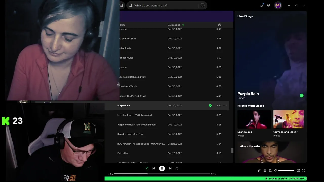Open Vagabond Heart (Expanded Edition) album
324x182 pixels.
(137, 125)
